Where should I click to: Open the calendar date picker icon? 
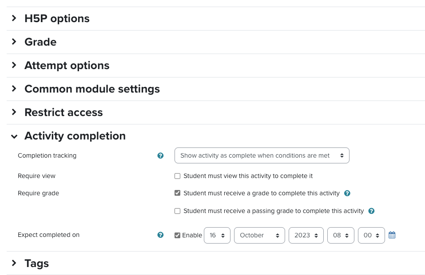(392, 235)
